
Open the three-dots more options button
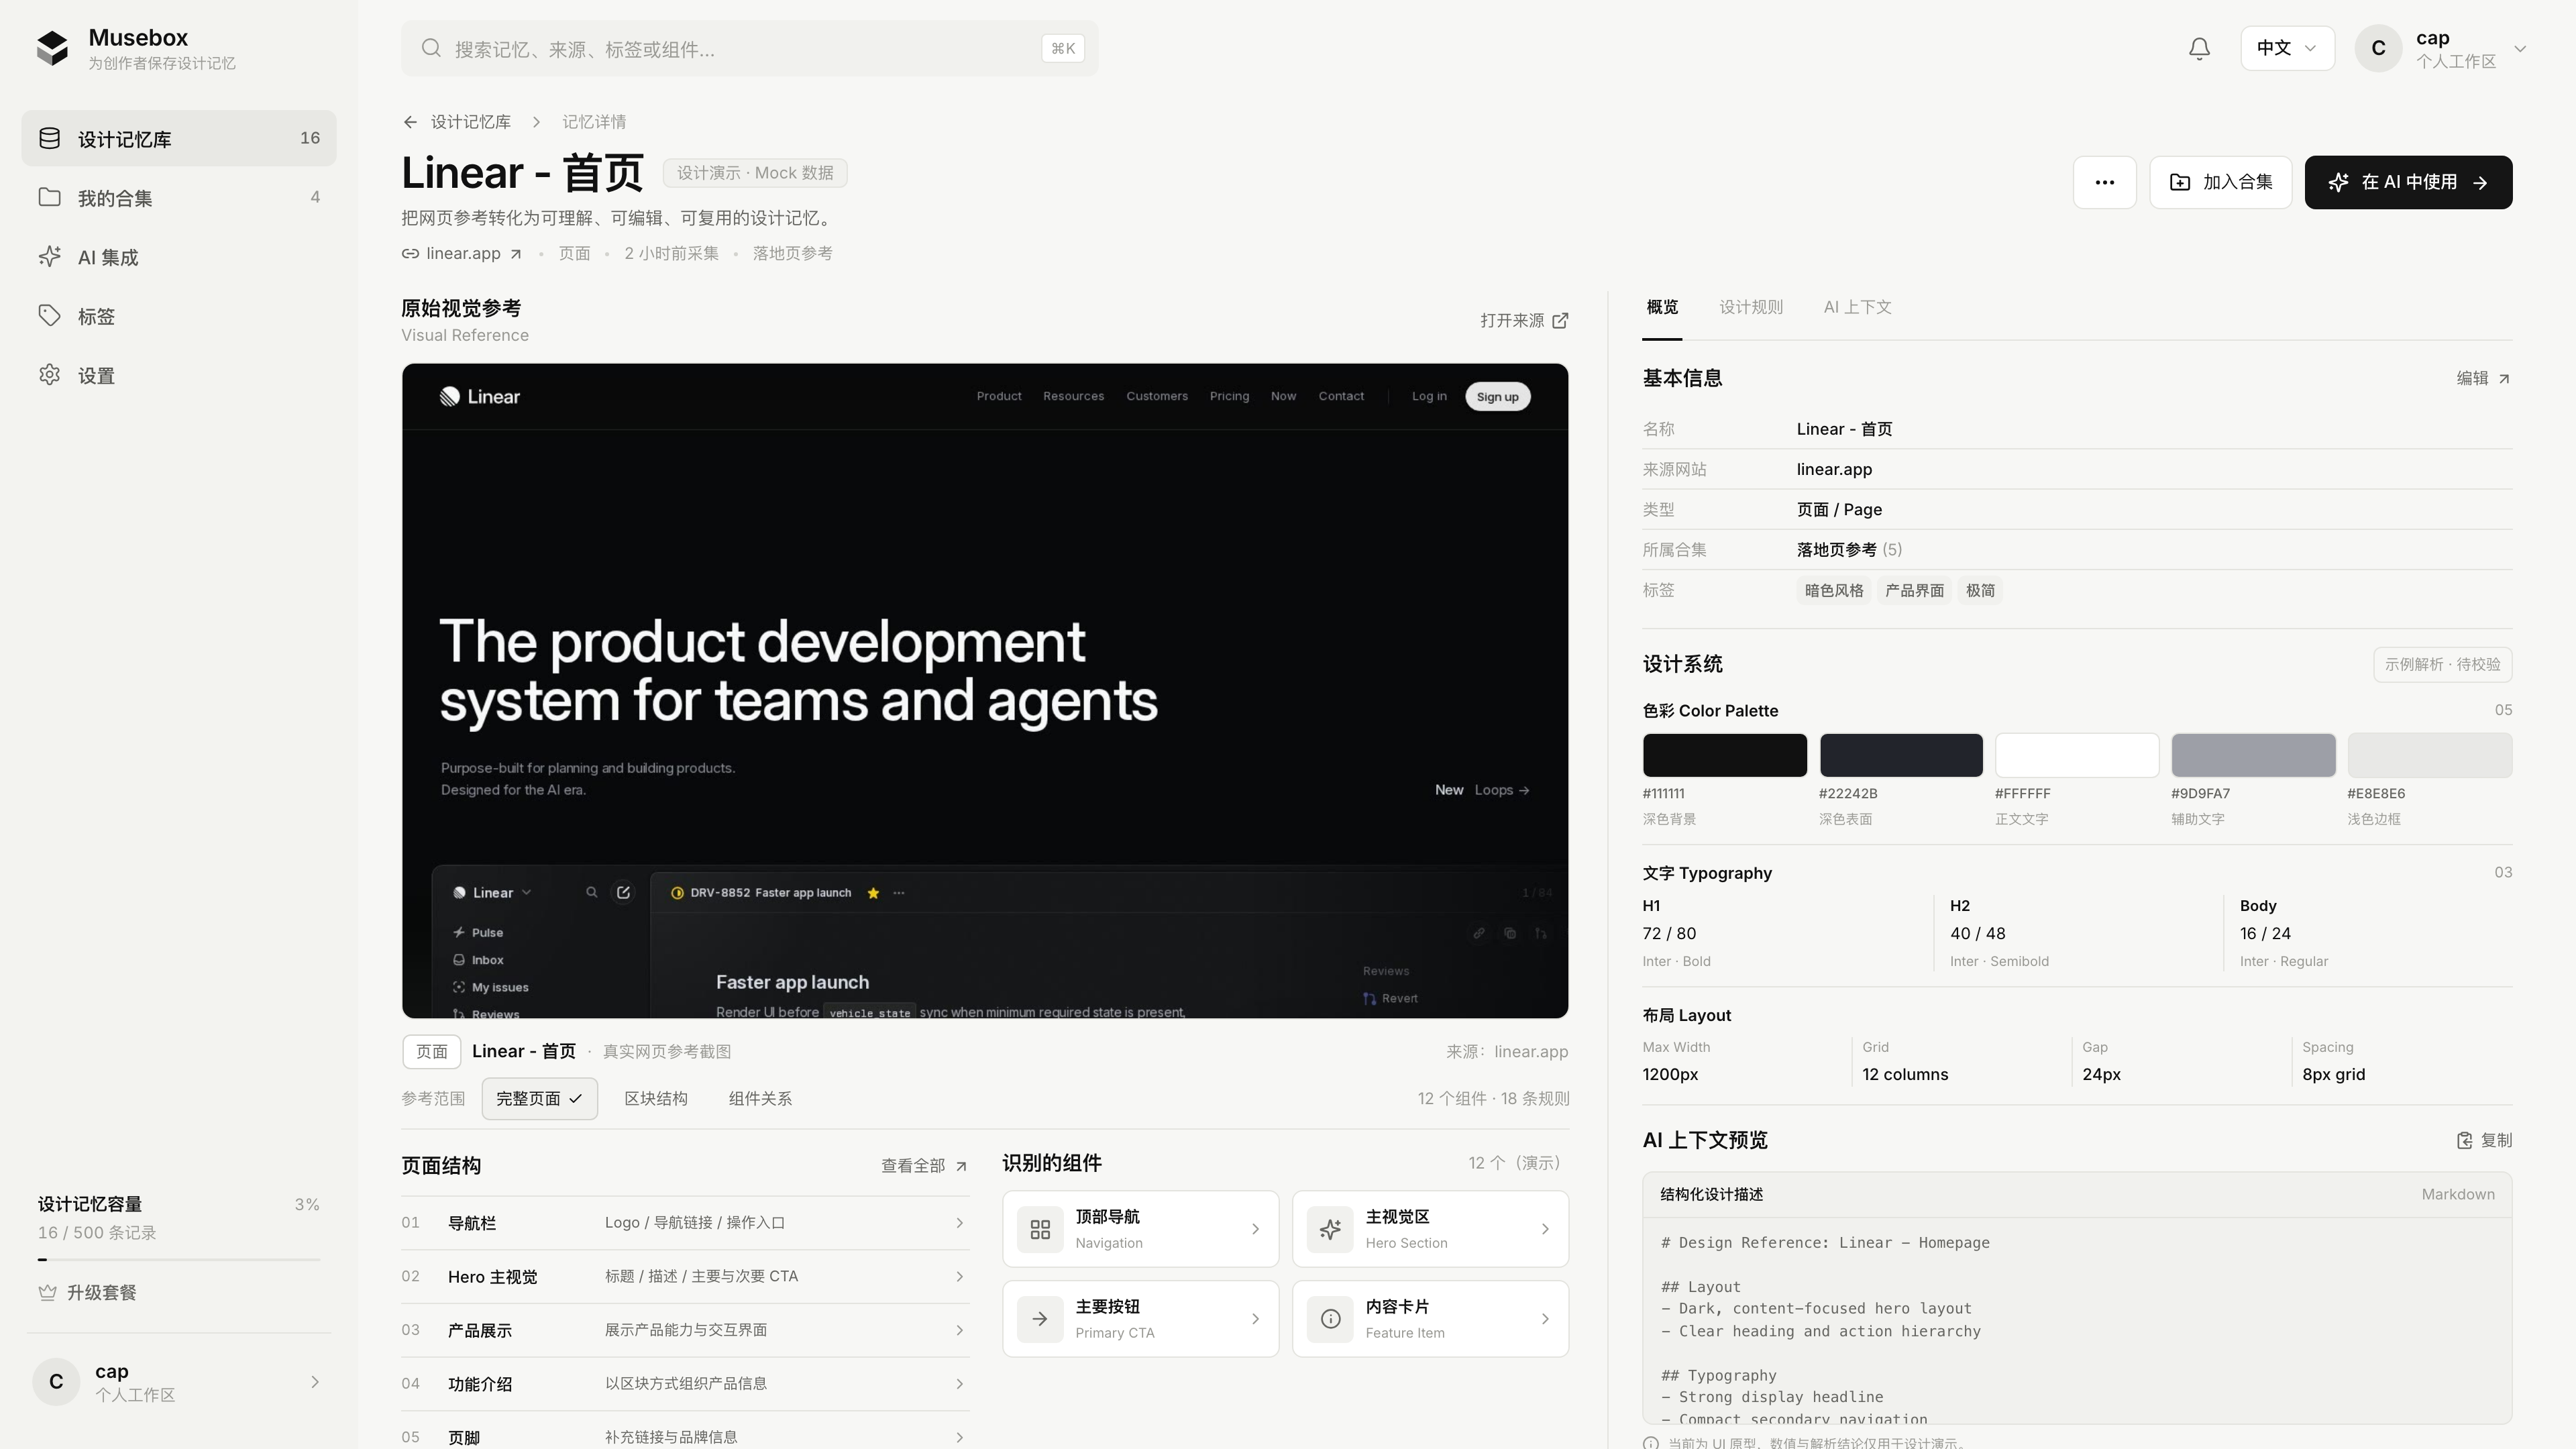[x=2104, y=182]
